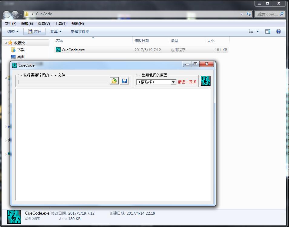The width and height of the screenshot is (289, 227).
Task: Minimize the CueCode dialog window
Action: [187, 64]
